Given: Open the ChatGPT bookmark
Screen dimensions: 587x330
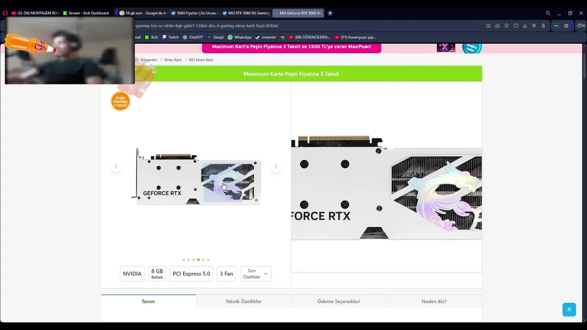Looking at the screenshot, I should 193,37.
